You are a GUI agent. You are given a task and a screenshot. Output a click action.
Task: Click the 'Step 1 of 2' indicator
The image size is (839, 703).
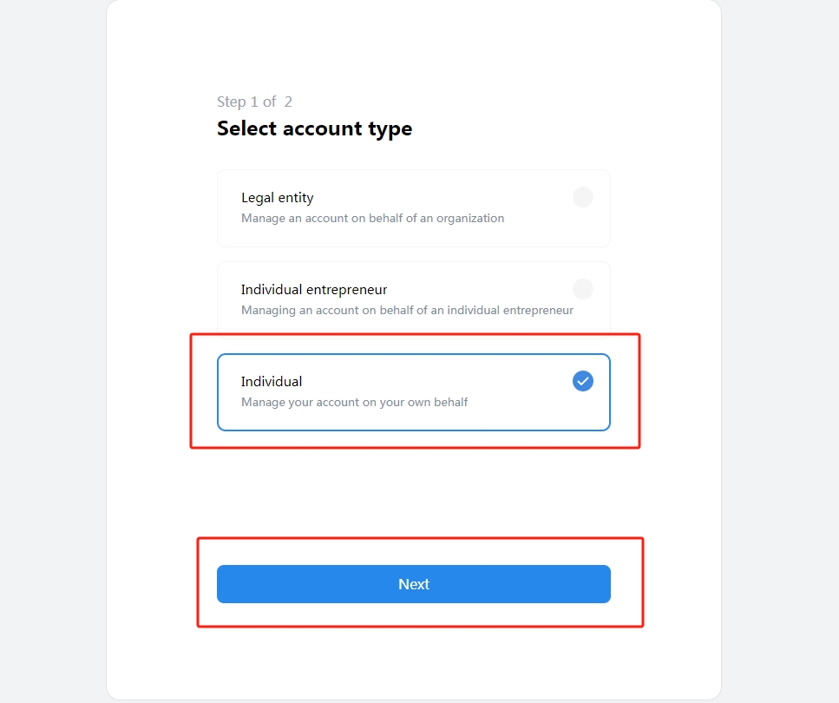click(x=254, y=102)
